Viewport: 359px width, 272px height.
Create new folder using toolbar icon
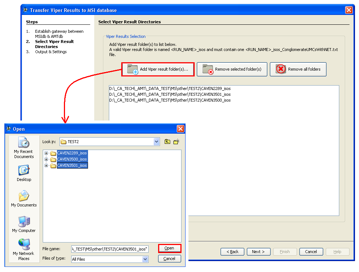coord(177,142)
